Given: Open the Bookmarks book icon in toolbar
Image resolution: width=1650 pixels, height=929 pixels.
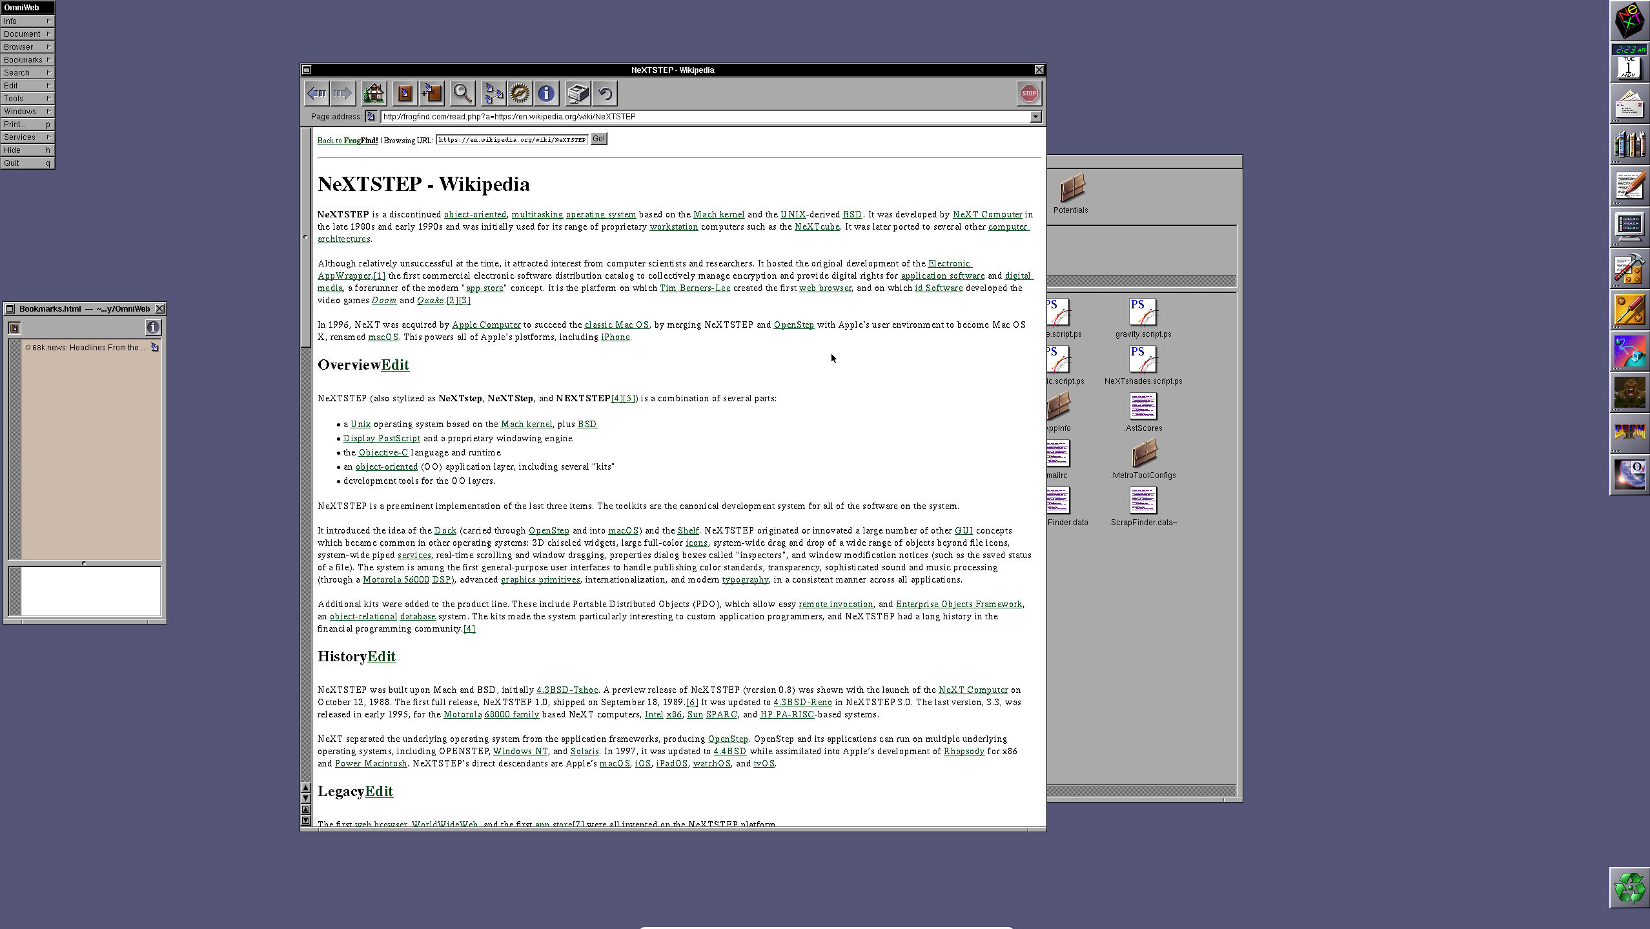Looking at the screenshot, I should click(x=405, y=94).
